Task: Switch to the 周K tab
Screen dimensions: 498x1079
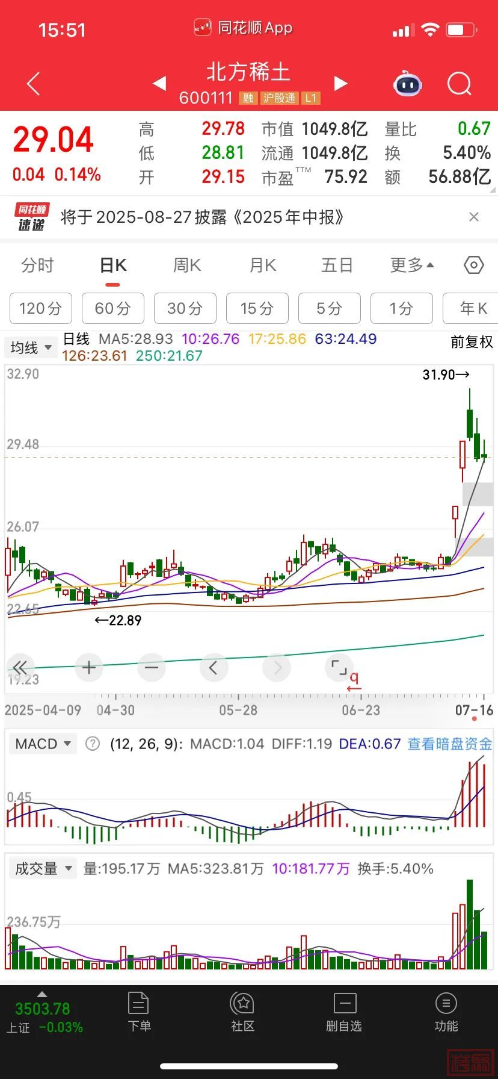Action: coord(187,265)
